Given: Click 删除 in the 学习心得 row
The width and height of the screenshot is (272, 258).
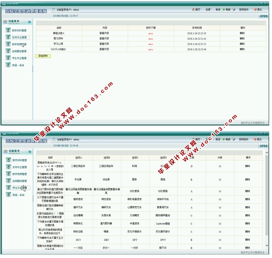Looking at the screenshot, I should (x=242, y=44).
